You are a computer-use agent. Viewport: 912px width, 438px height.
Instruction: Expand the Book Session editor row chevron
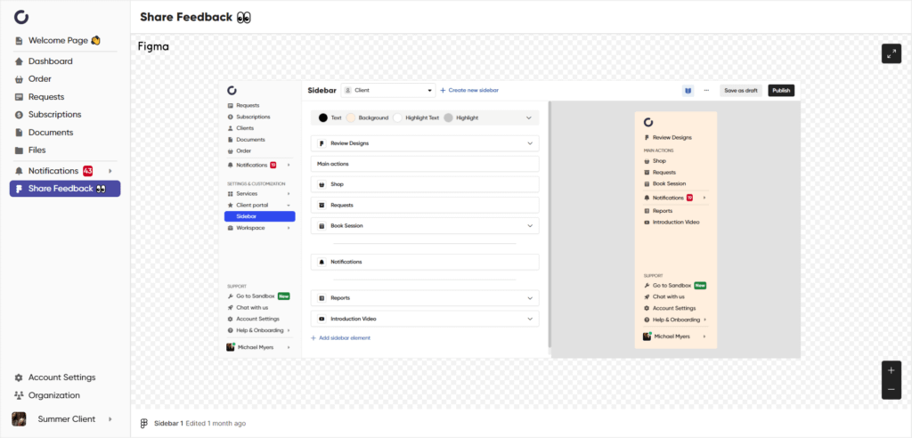[530, 226]
